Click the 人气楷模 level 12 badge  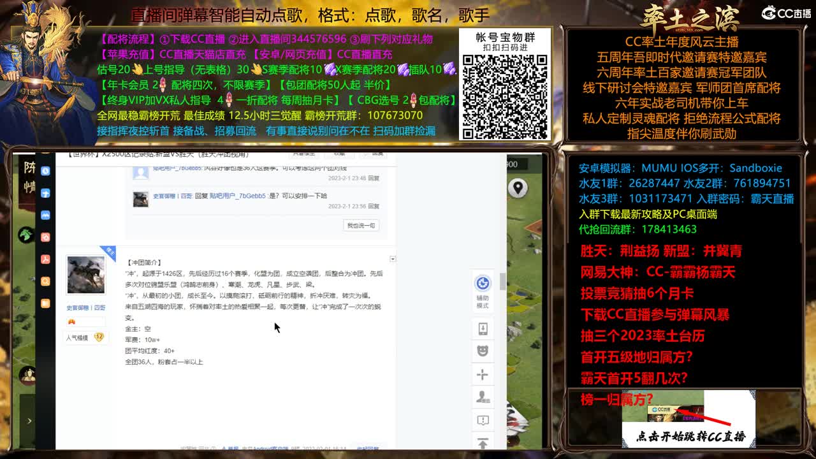pyautogui.click(x=85, y=337)
